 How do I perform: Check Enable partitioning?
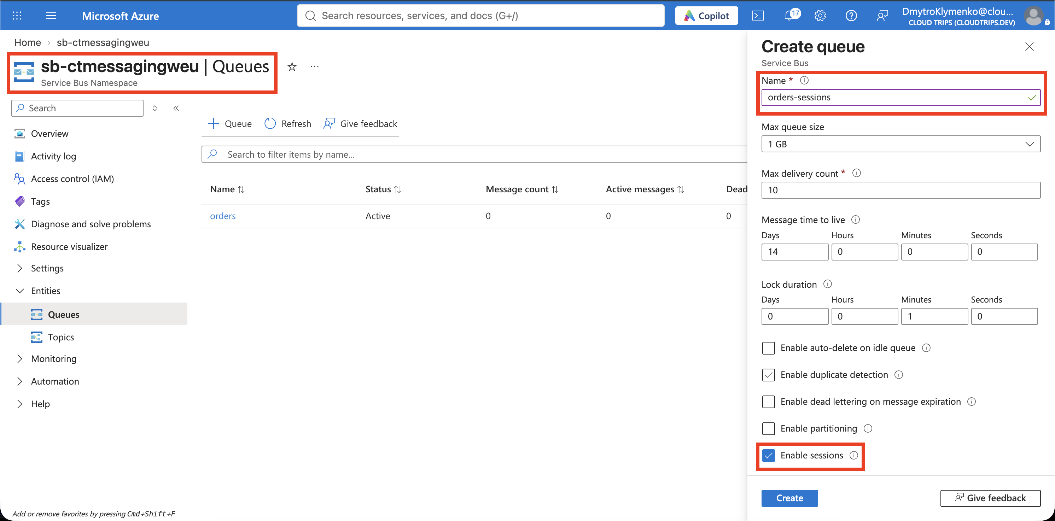(768, 428)
